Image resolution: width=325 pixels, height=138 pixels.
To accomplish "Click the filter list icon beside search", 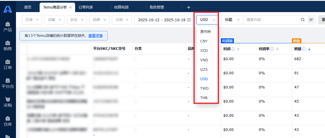I will point(311,20).
